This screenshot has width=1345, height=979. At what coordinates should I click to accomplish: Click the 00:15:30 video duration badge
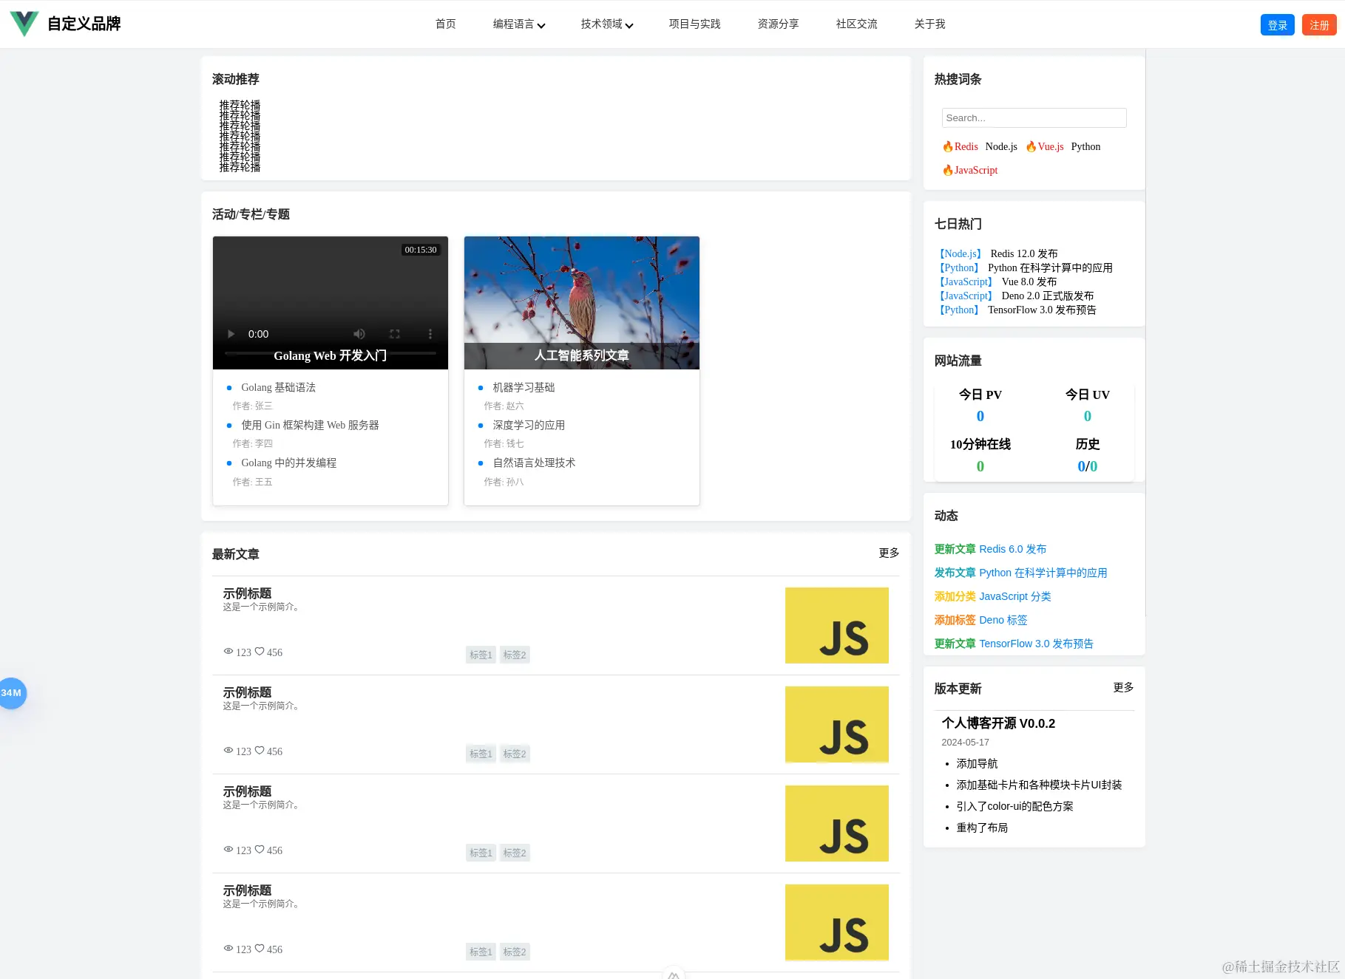[x=421, y=250]
